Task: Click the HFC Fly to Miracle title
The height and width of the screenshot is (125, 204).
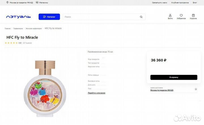Action: pyautogui.click(x=22, y=37)
